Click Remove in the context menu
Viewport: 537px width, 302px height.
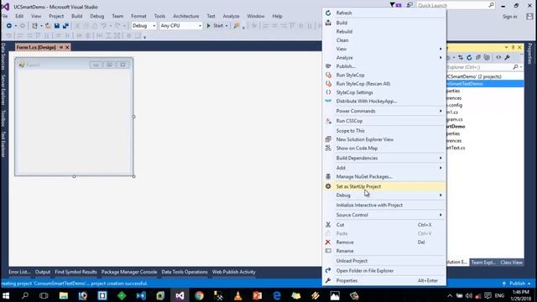(384, 242)
